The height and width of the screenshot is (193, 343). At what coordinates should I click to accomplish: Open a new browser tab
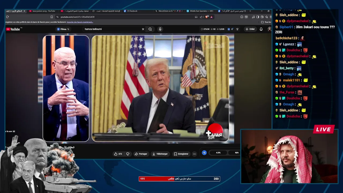[250, 11]
